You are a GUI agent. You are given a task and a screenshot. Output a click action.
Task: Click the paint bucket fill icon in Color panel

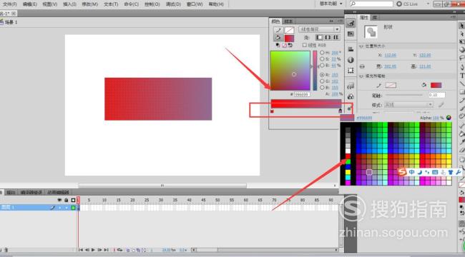pyautogui.click(x=278, y=38)
